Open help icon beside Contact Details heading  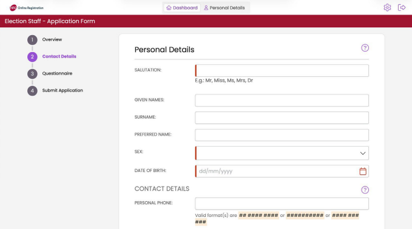(x=365, y=190)
